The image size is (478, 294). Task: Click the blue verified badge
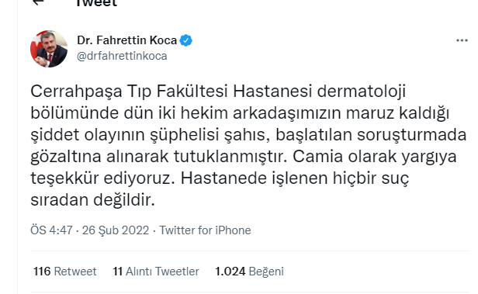pos(185,40)
